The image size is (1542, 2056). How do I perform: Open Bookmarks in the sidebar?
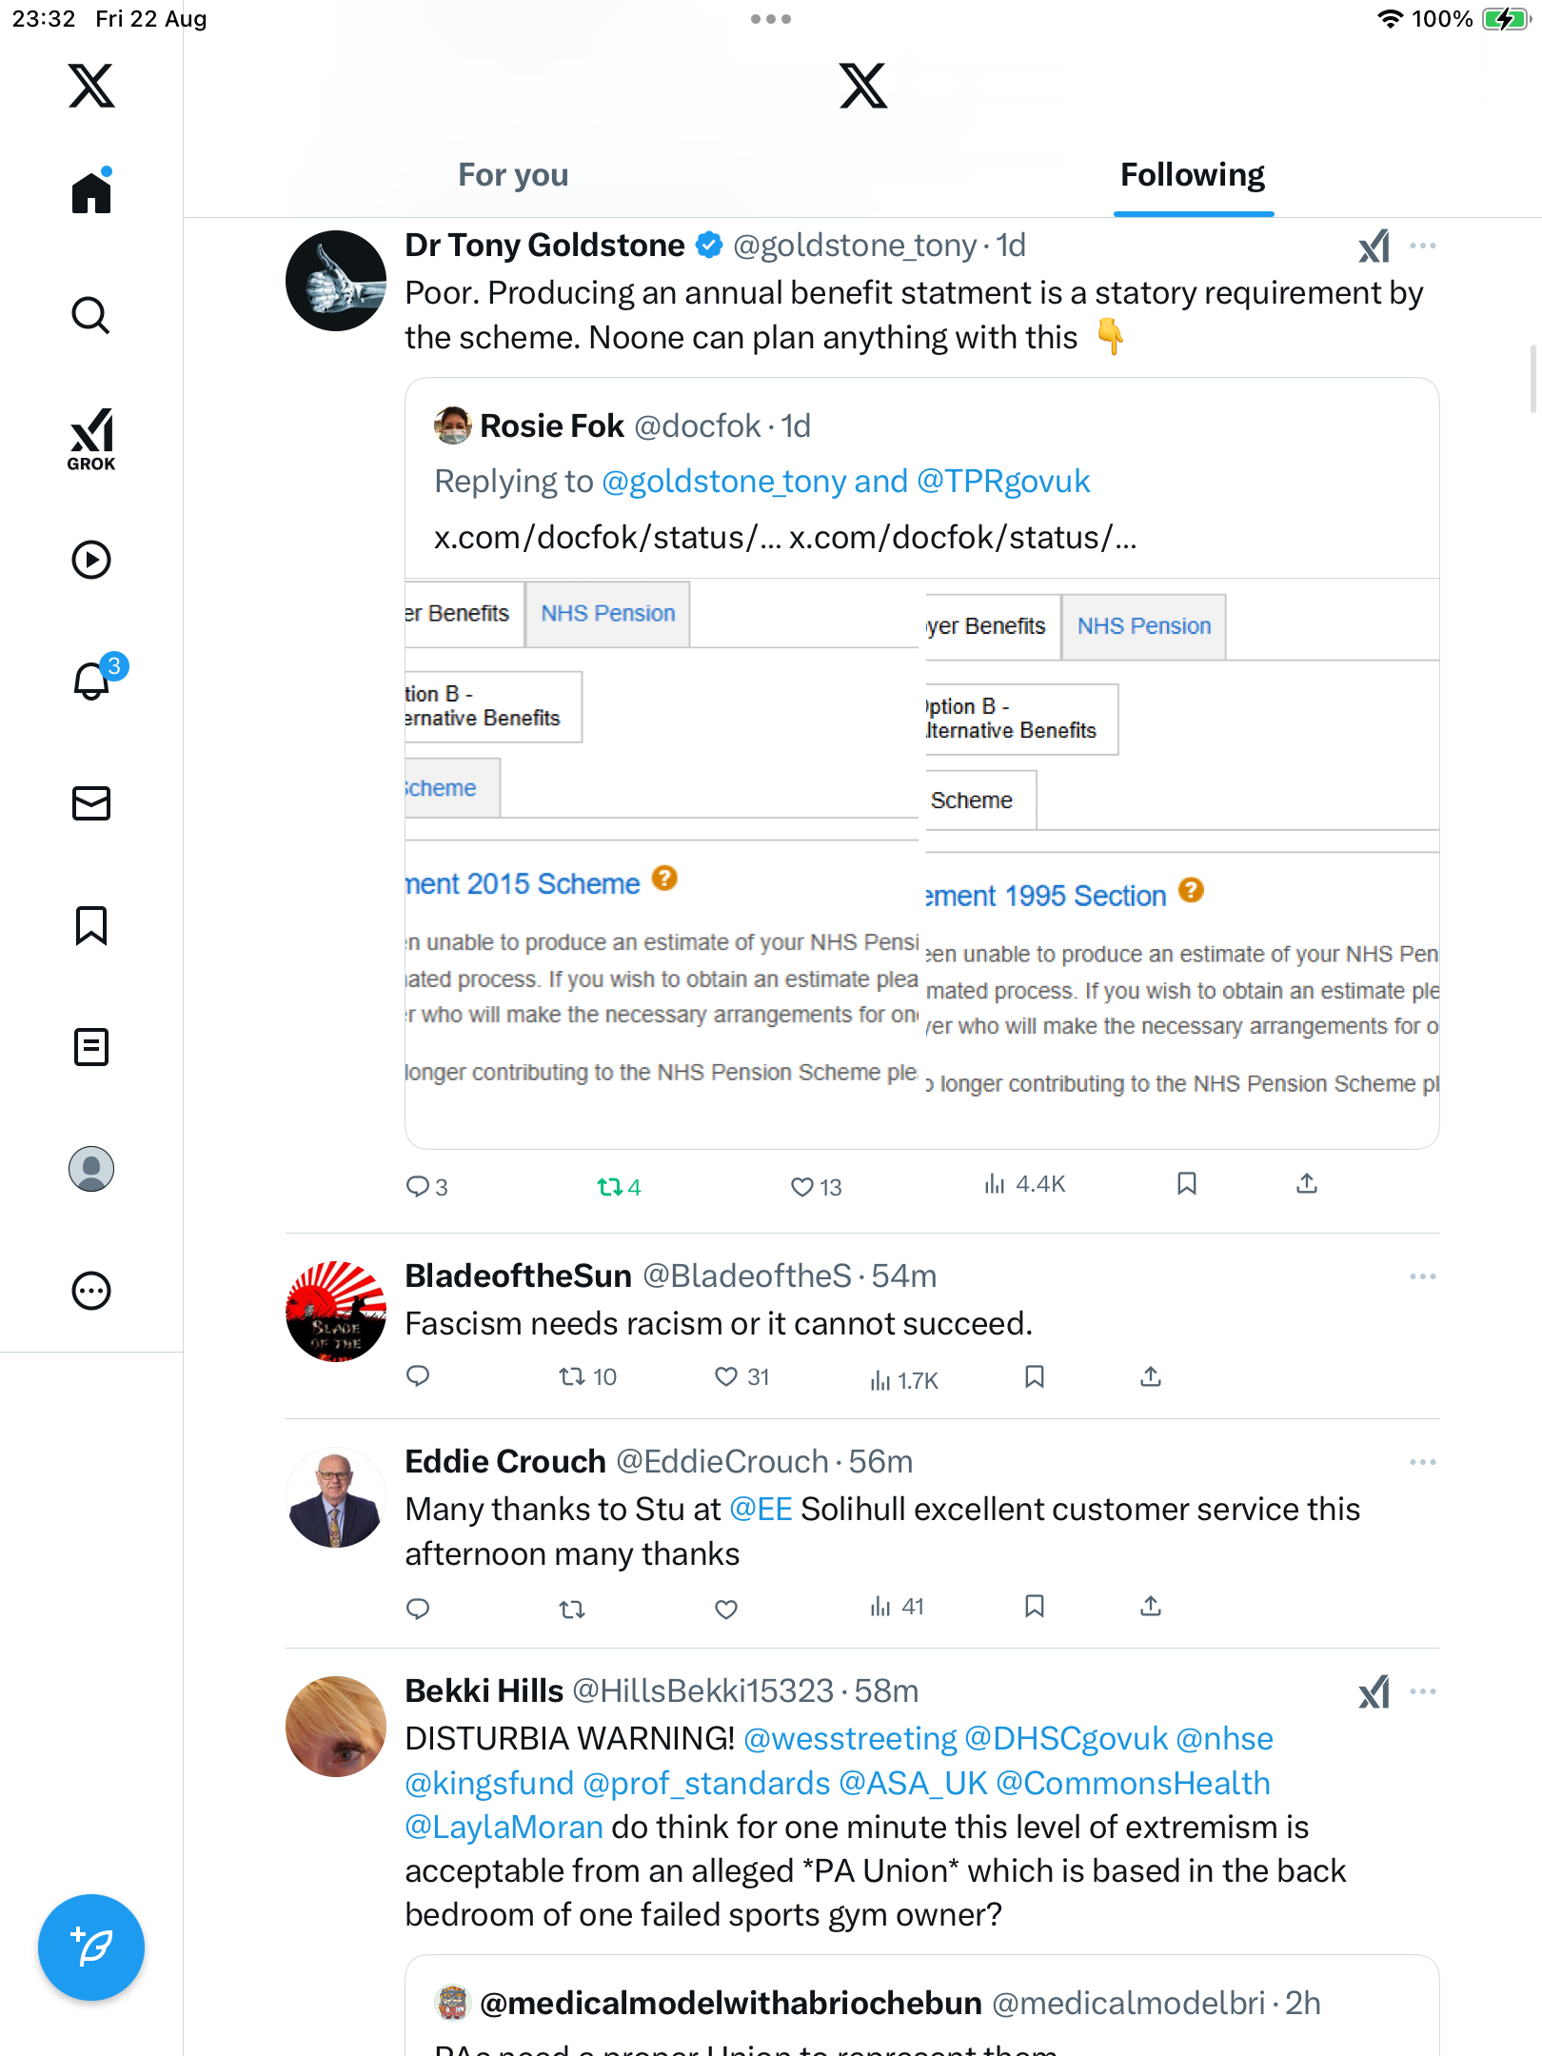[x=91, y=925]
